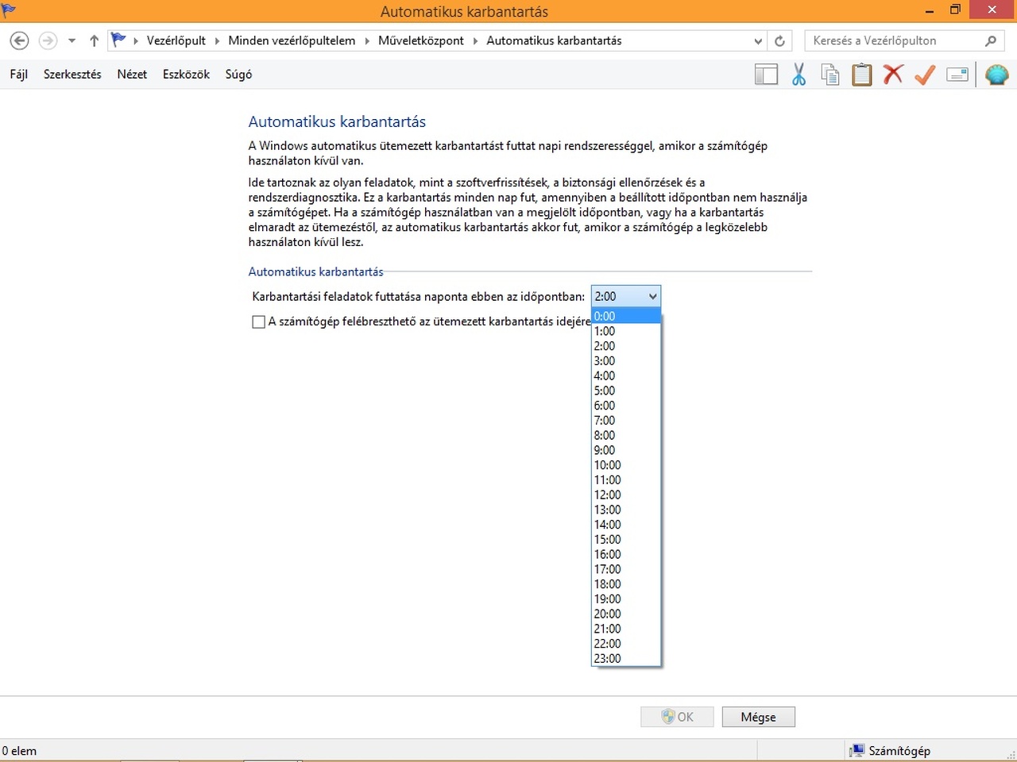Select 18:00 in the time list
Screen dimensions: 1017x762
(x=626, y=584)
